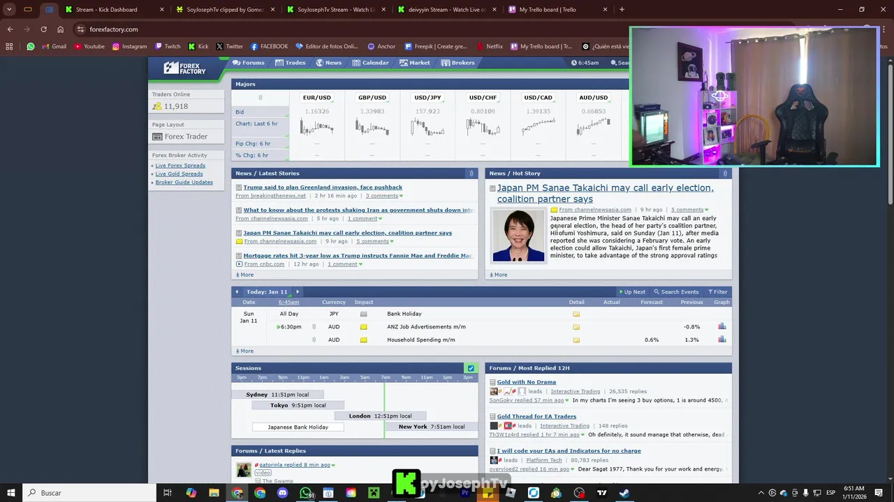The width and height of the screenshot is (894, 502).
Task: Open the 6:45am site time setting
Action: point(585,63)
